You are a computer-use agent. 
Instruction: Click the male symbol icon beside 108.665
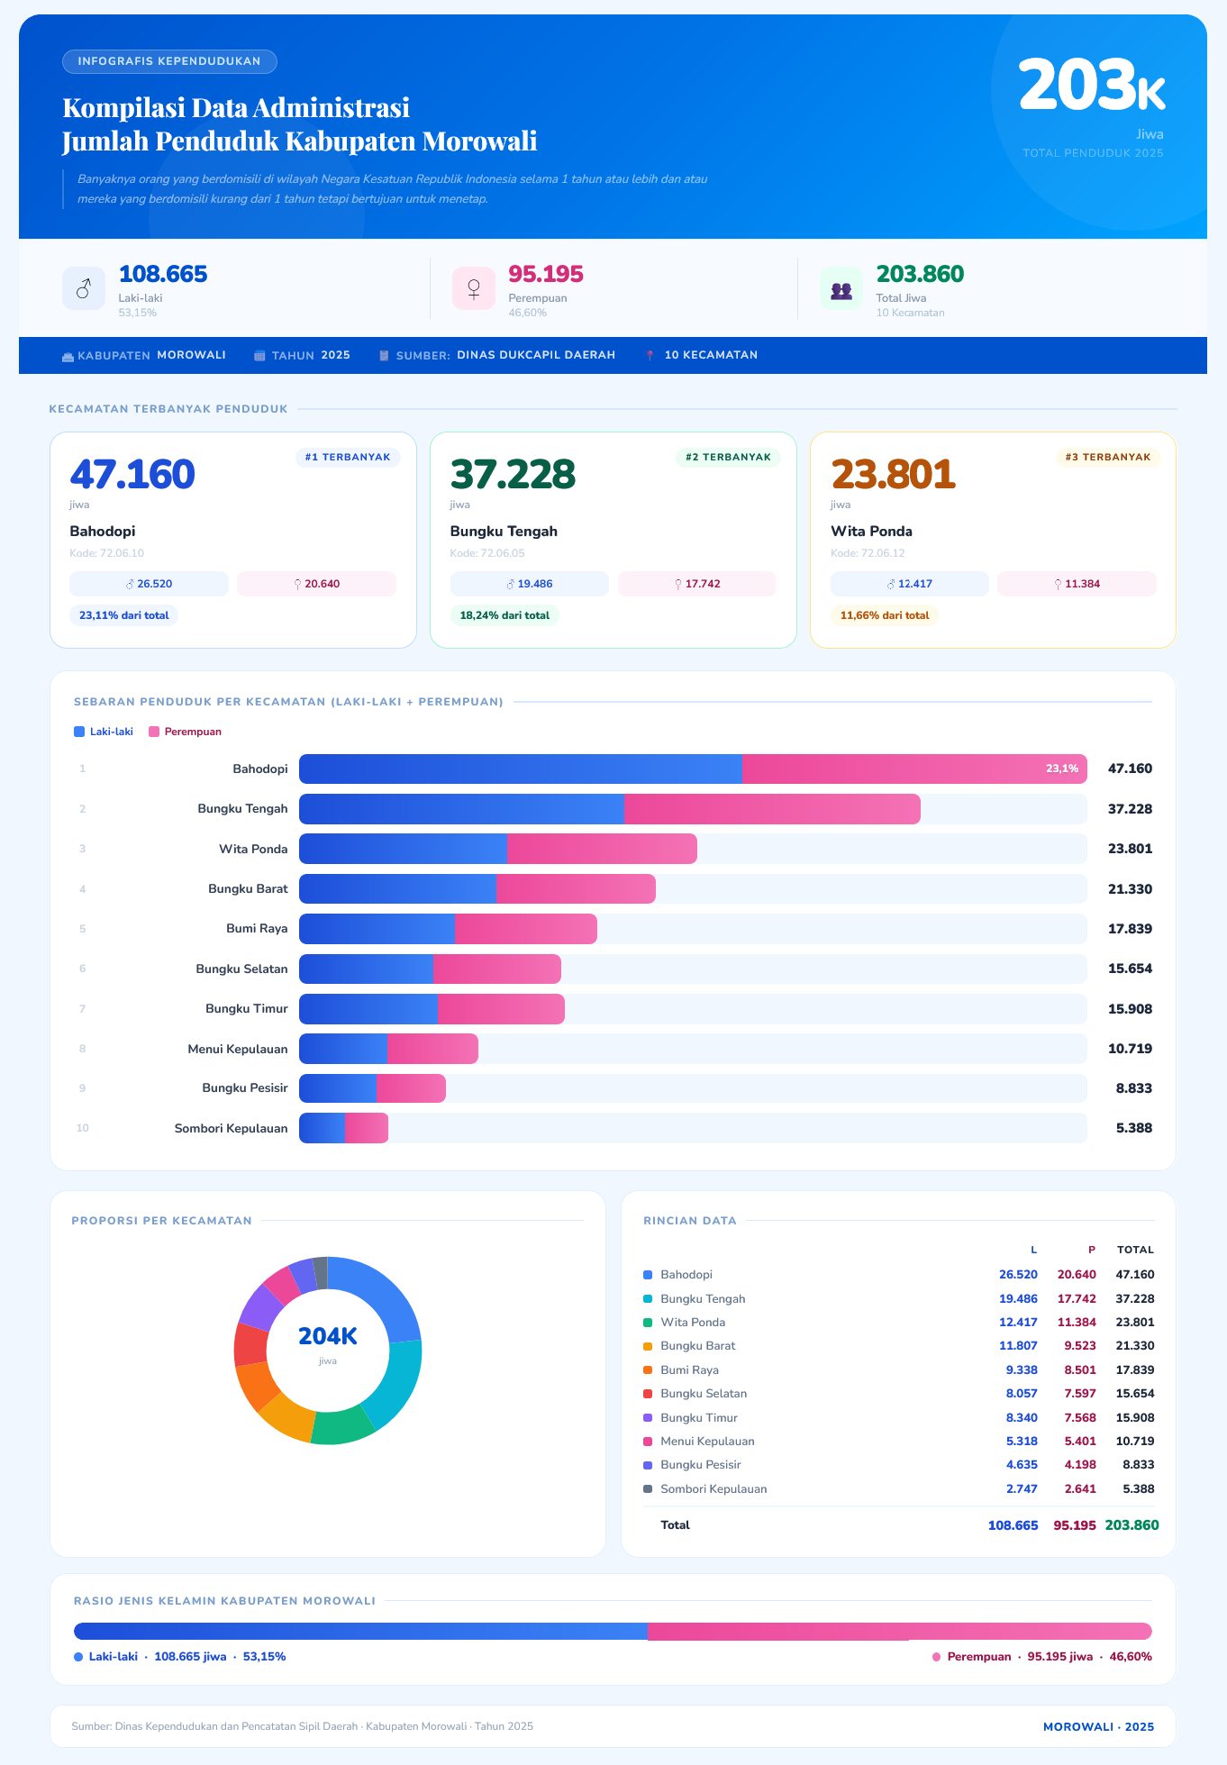84,288
